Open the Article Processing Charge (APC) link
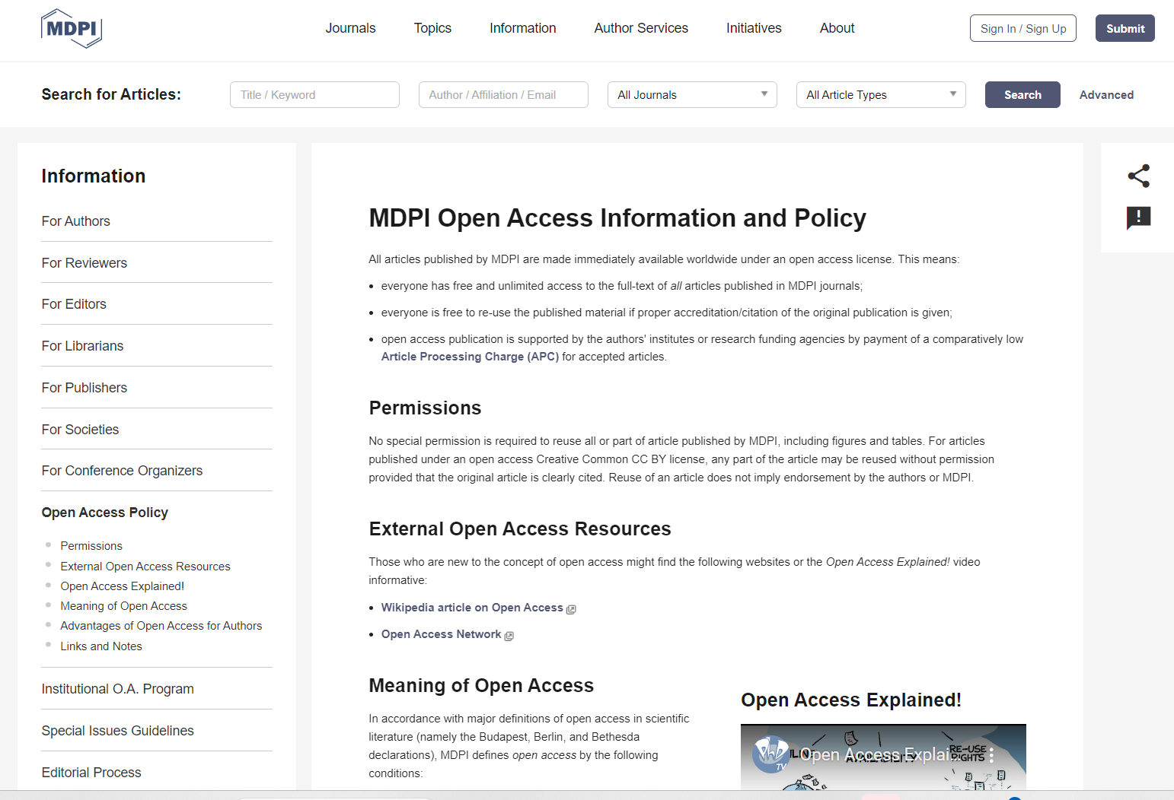This screenshot has height=800, width=1174. 470,357
